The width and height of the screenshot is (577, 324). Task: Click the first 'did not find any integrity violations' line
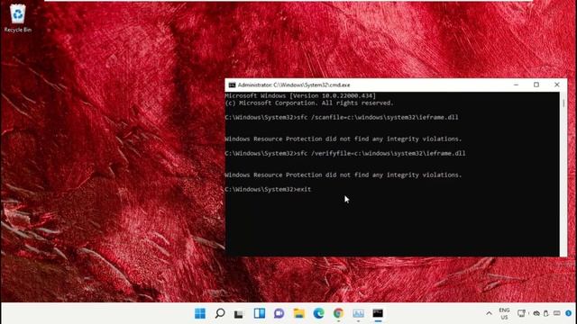click(343, 139)
